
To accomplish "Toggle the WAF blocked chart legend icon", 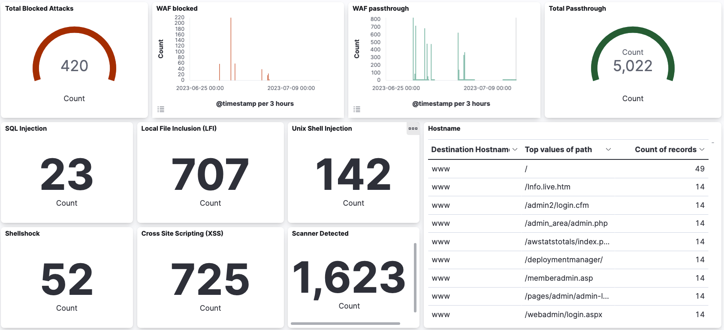I will [161, 109].
